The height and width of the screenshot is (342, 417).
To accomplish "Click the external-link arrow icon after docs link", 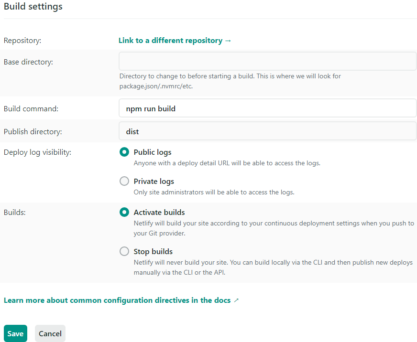I will 236,300.
